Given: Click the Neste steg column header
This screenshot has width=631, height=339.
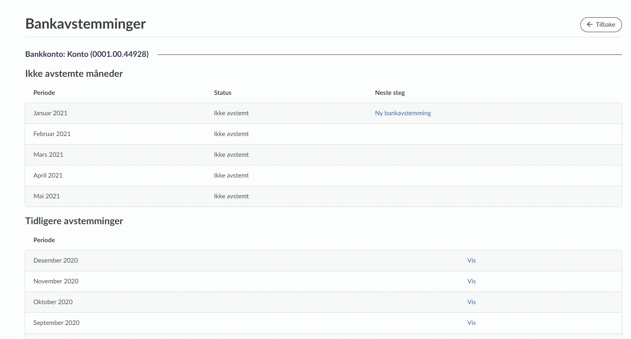Looking at the screenshot, I should pyautogui.click(x=390, y=92).
